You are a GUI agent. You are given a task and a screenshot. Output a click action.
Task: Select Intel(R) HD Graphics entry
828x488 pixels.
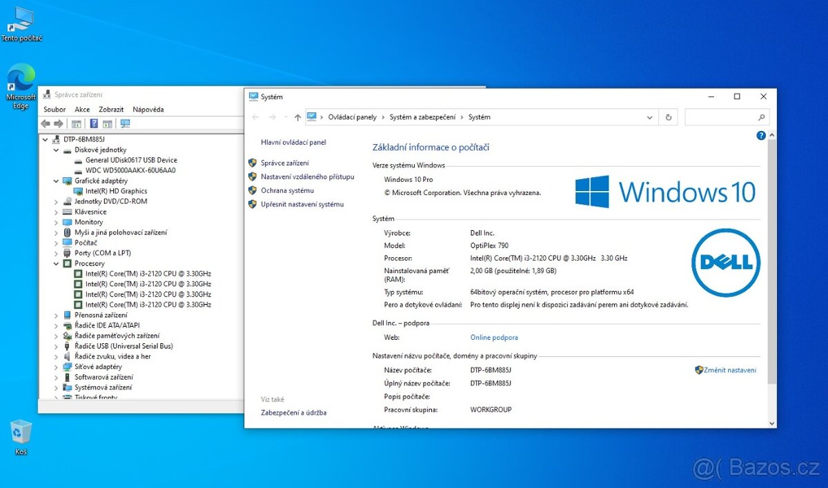pos(116,191)
